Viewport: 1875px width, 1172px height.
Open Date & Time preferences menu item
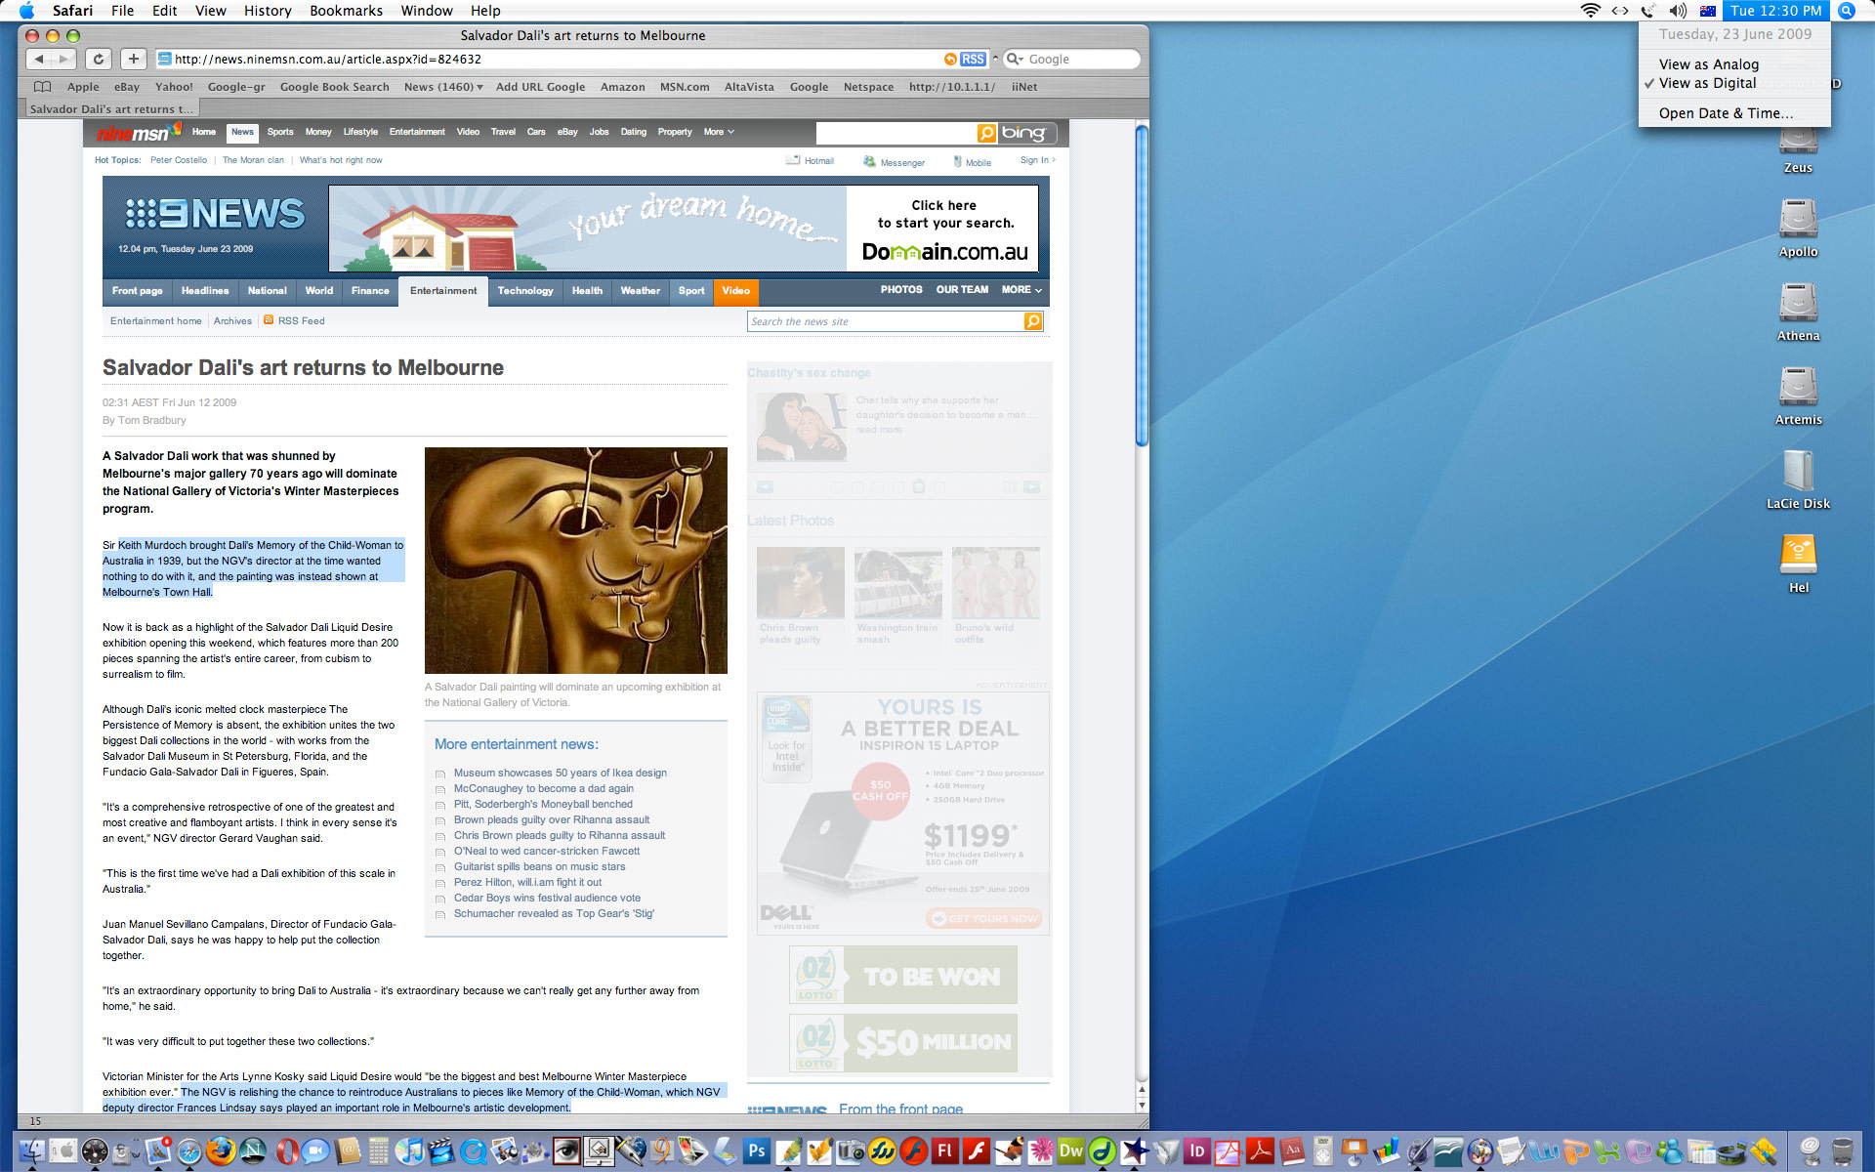click(x=1726, y=112)
